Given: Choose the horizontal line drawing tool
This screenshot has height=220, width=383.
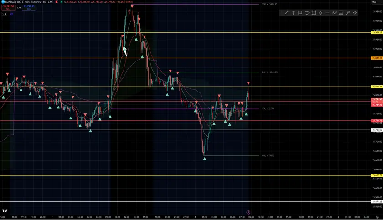Looking at the screenshot, I should [x=327, y=13].
